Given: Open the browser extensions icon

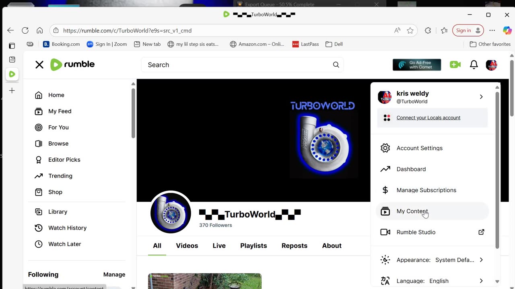Looking at the screenshot, I should pyautogui.click(x=428, y=31).
